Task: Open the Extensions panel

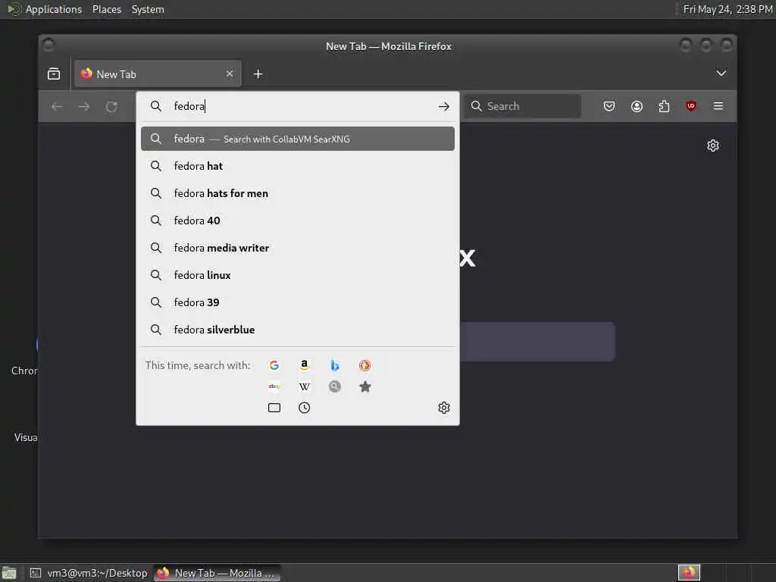Action: tap(664, 106)
